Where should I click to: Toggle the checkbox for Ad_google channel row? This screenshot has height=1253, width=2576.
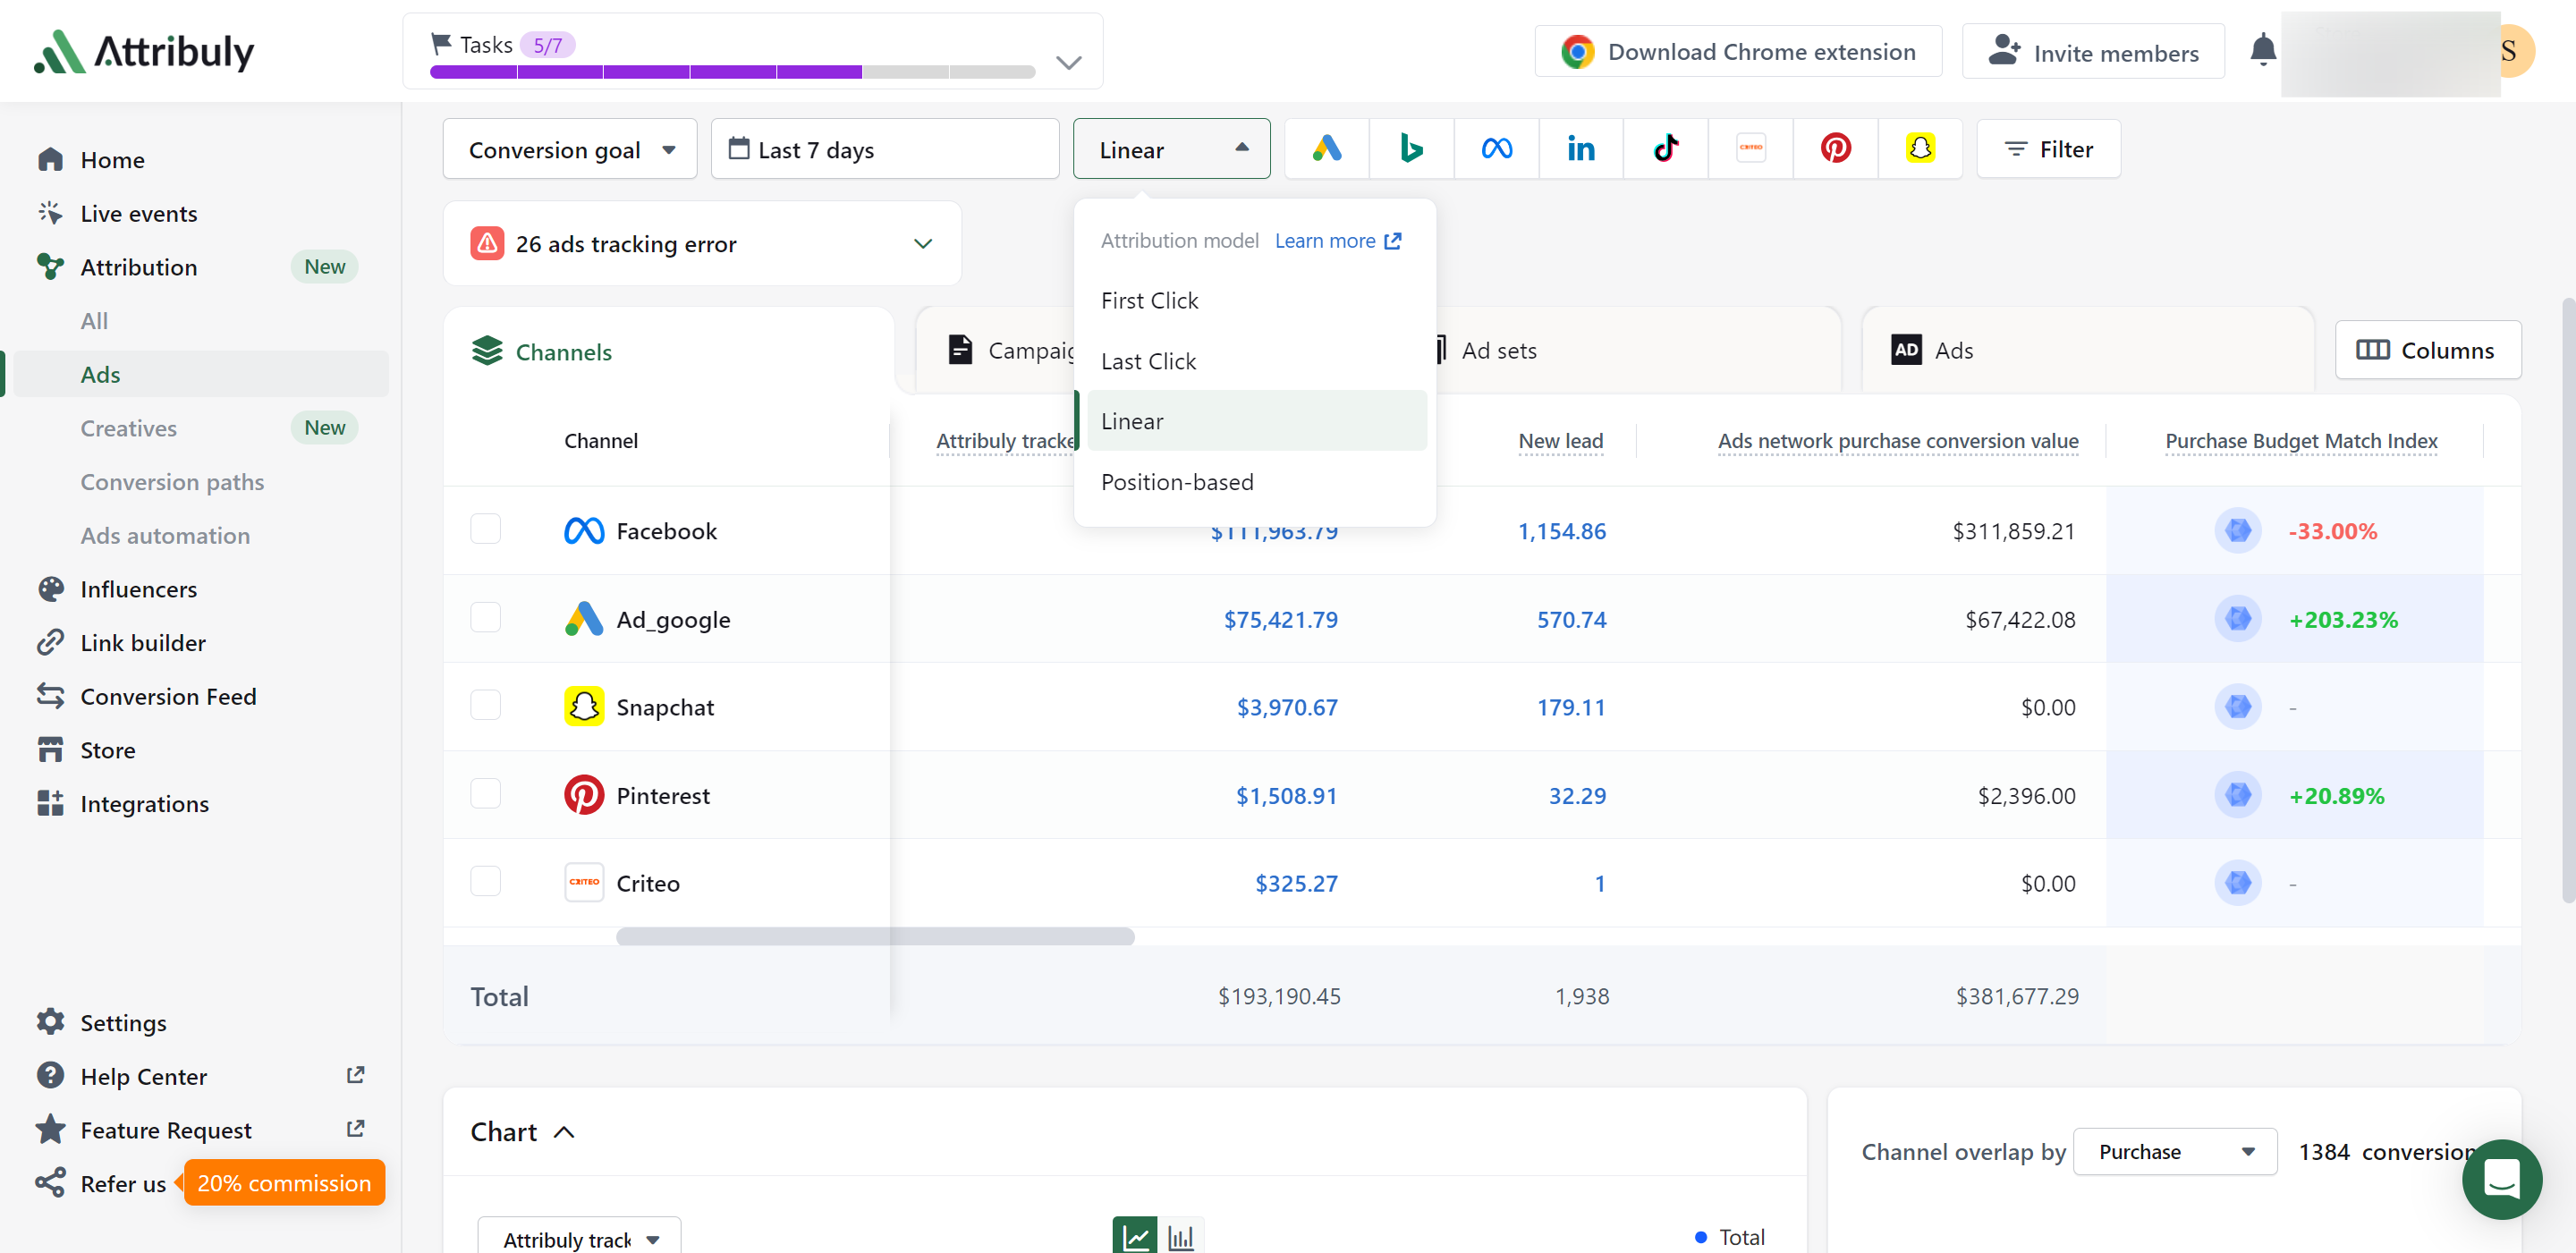487,617
